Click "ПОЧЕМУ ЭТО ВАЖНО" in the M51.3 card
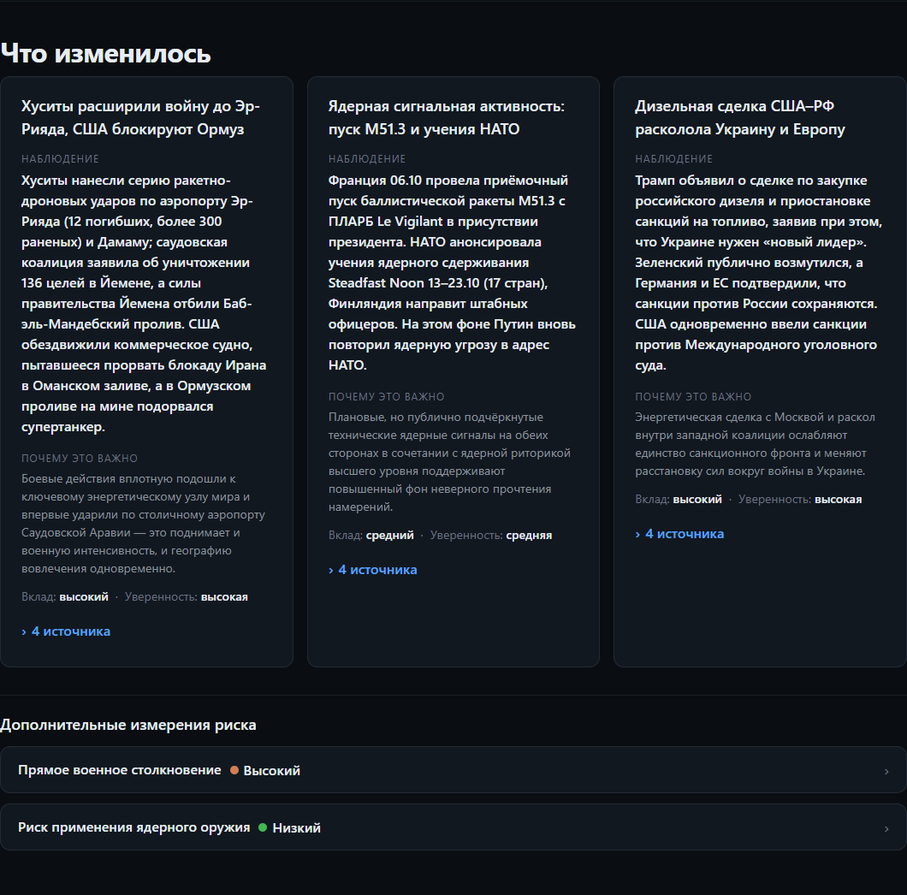 point(387,397)
